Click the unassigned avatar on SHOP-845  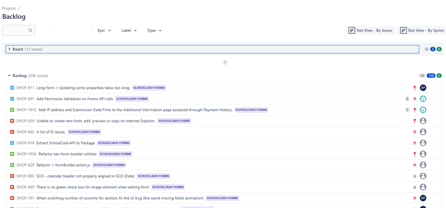423,132
